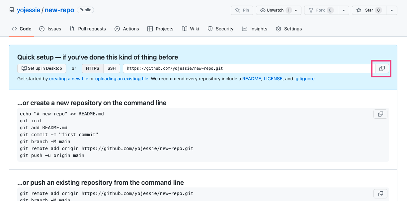Click Set up in Desktop button
Viewport: 407px width, 201px height.
click(x=42, y=68)
